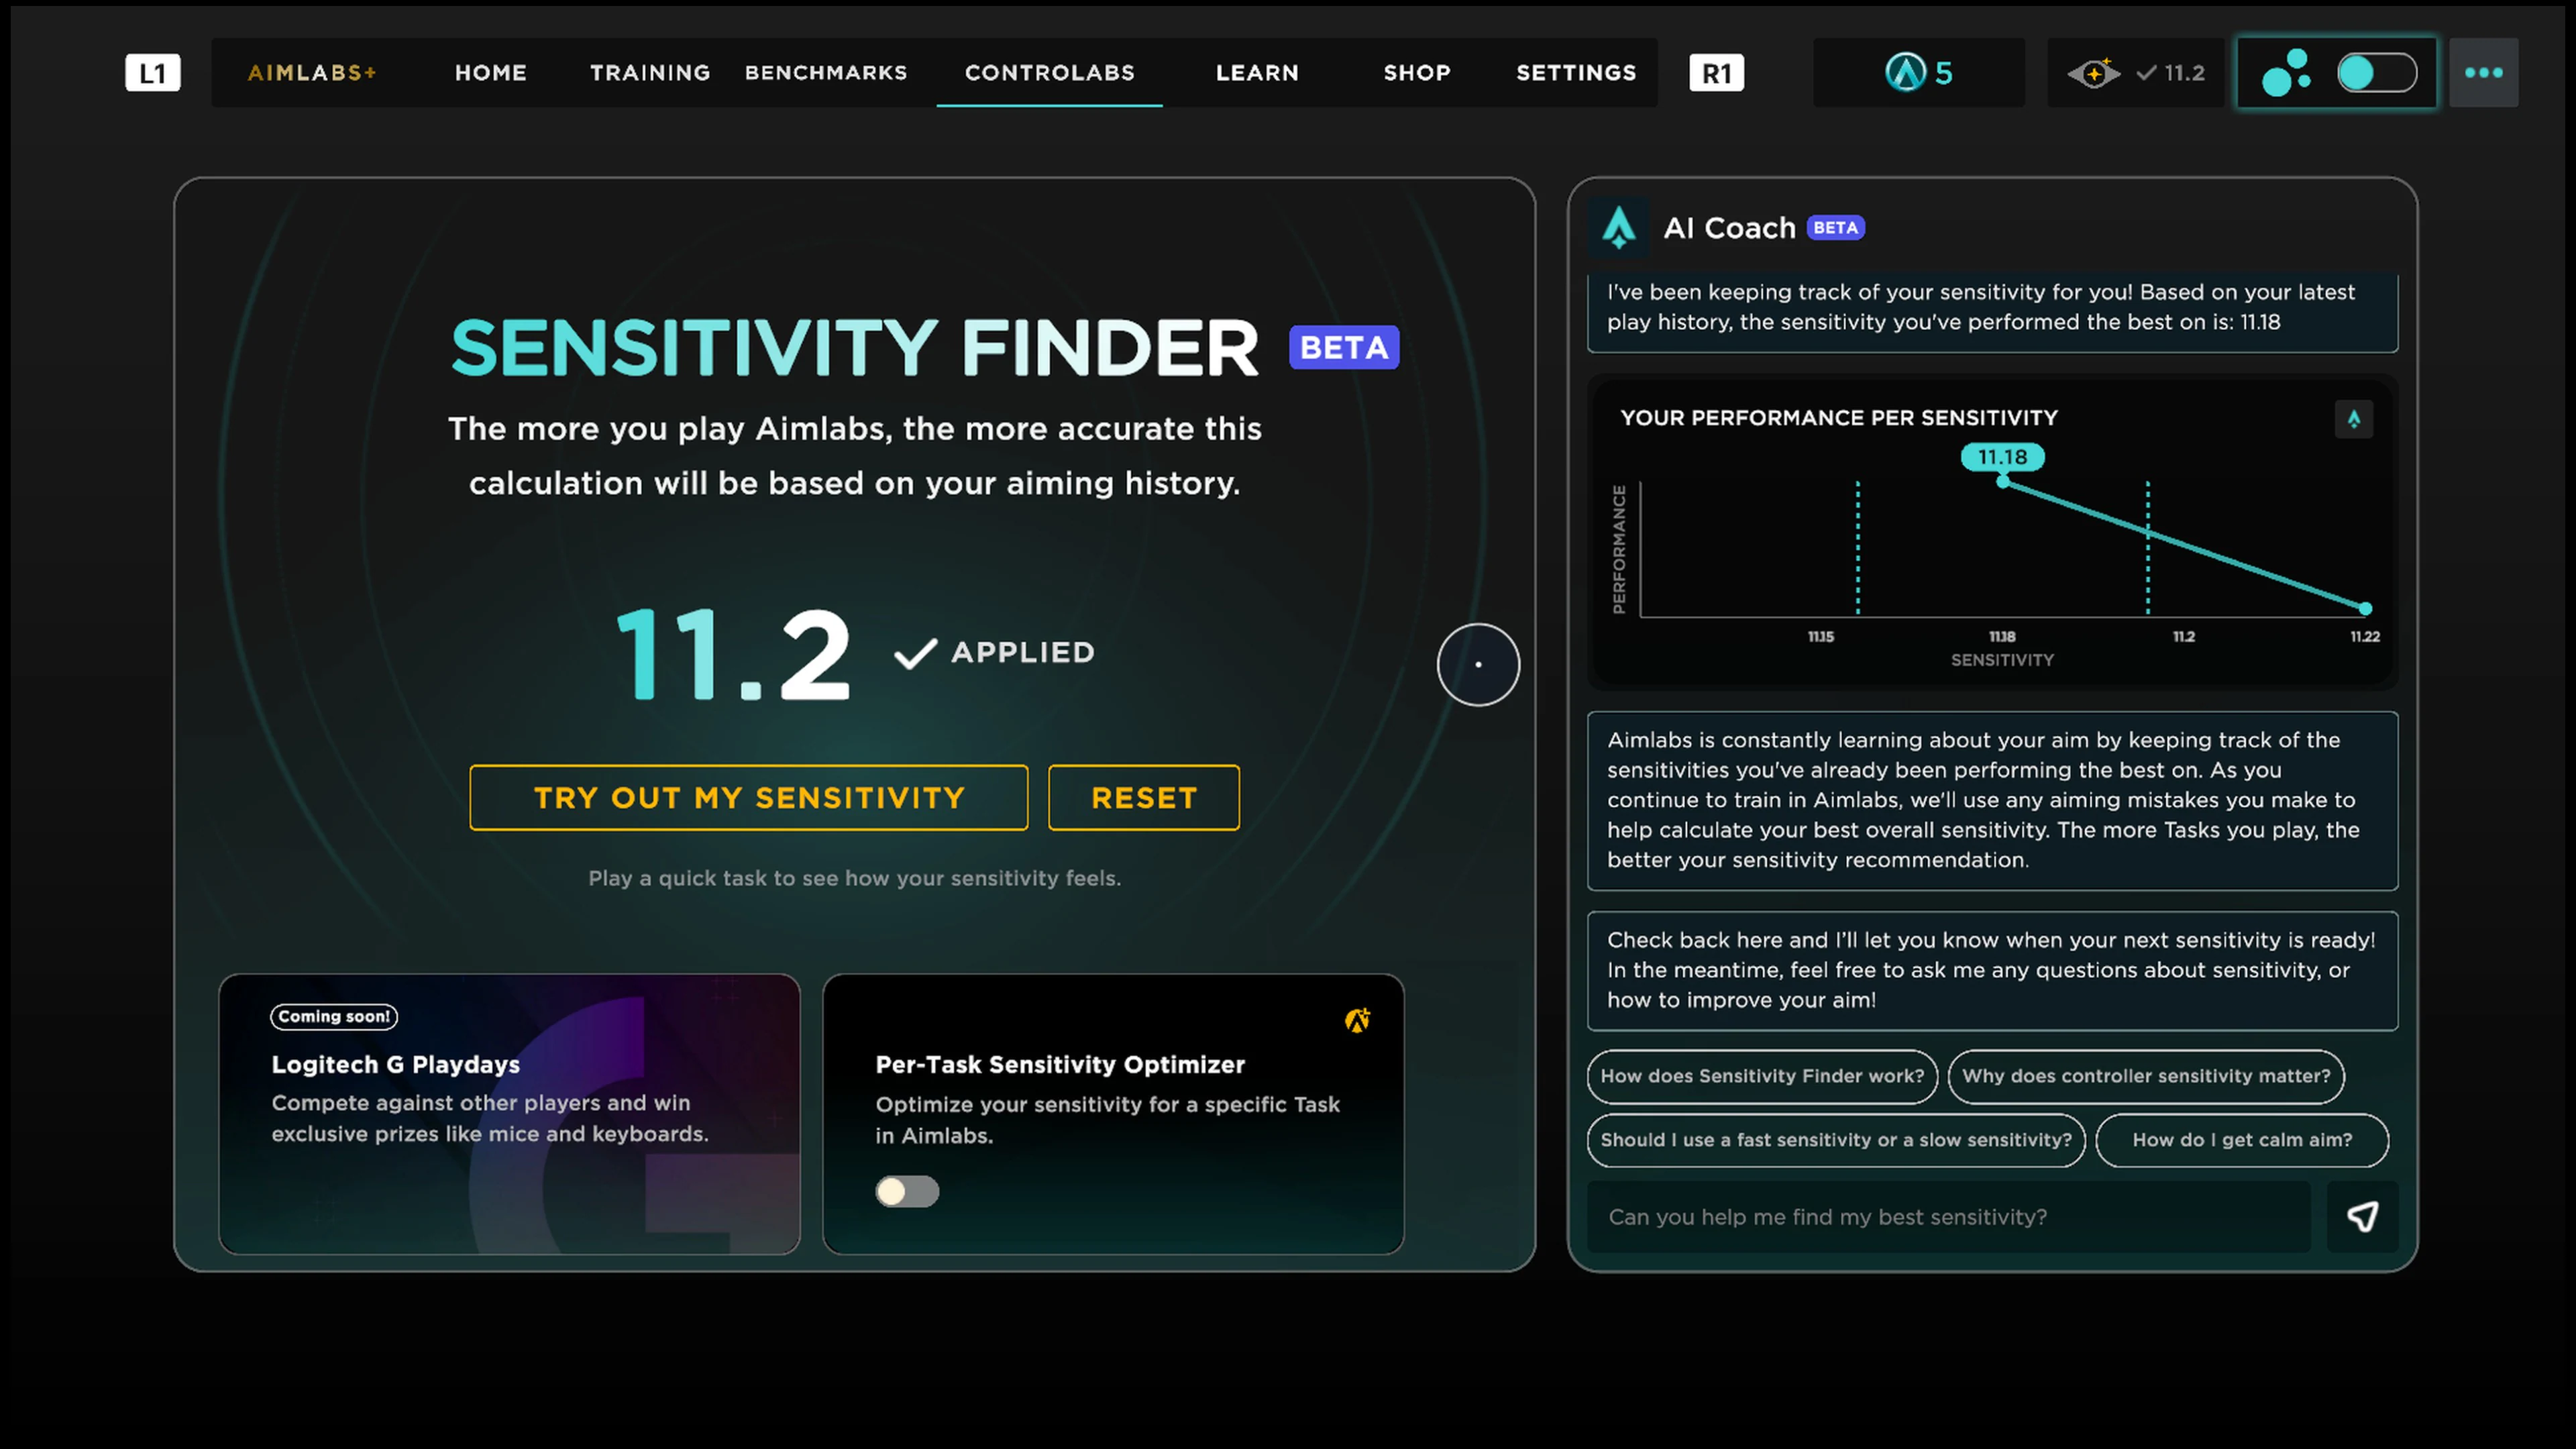Viewport: 2576px width, 1449px height.
Task: Reset the recommended sensitivity
Action: pyautogui.click(x=1143, y=797)
